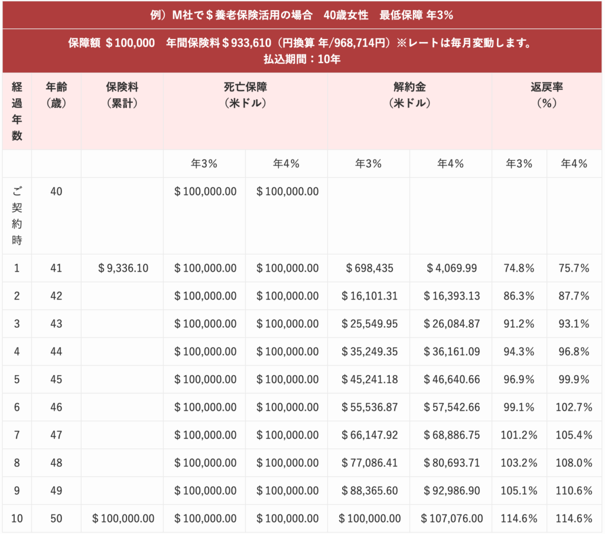Click the age cell '44'
The width and height of the screenshot is (605, 534).
coord(56,351)
